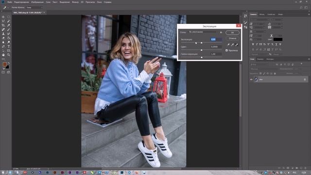Select the Move tool
This screenshot has width=311, height=175.
click(x=3, y=17)
